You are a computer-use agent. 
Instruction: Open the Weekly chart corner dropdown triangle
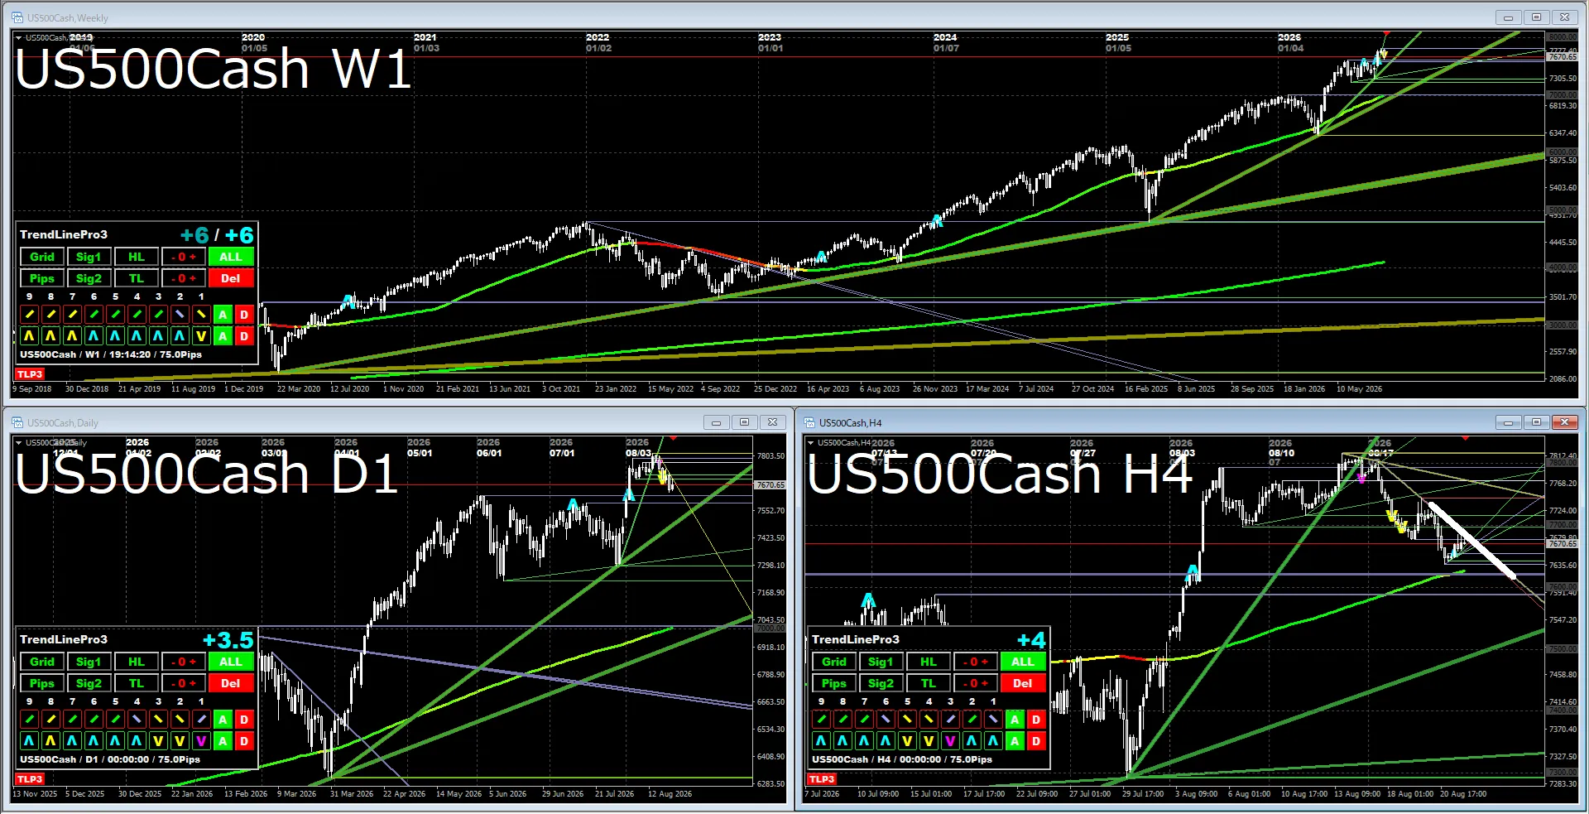click(18, 37)
